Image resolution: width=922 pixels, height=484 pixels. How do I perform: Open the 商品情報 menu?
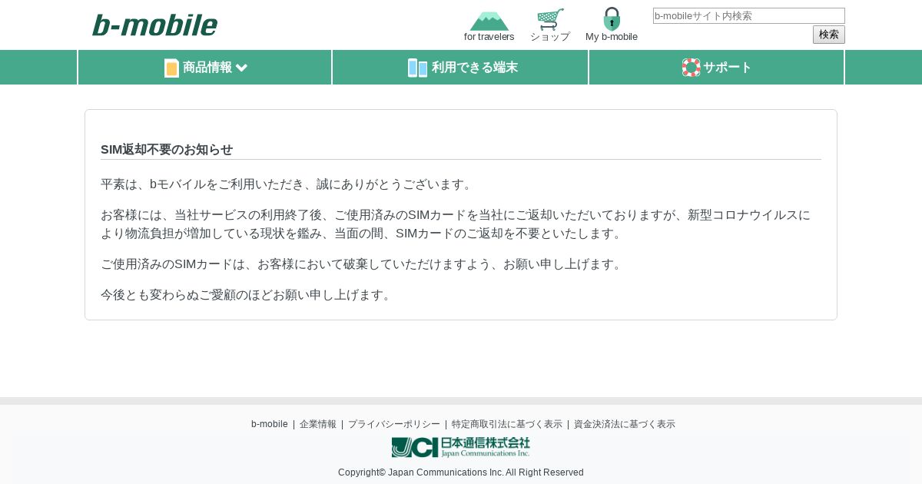(x=205, y=68)
